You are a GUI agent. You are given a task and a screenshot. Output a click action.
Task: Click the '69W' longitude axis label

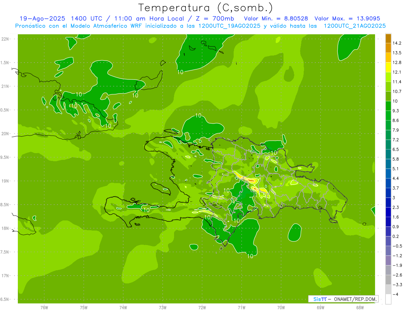click(x=321, y=307)
